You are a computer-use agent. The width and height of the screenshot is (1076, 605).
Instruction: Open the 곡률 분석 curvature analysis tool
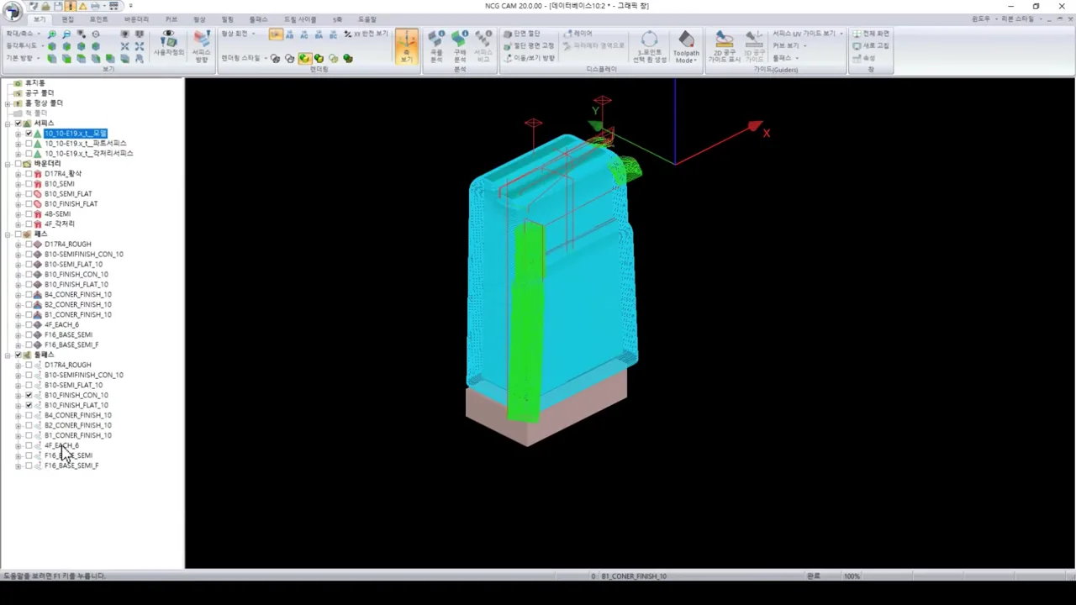436,46
